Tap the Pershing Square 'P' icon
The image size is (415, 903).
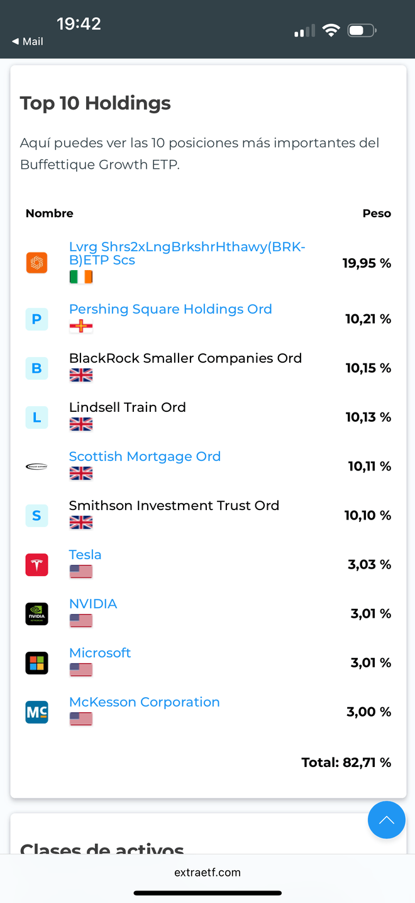tap(36, 319)
